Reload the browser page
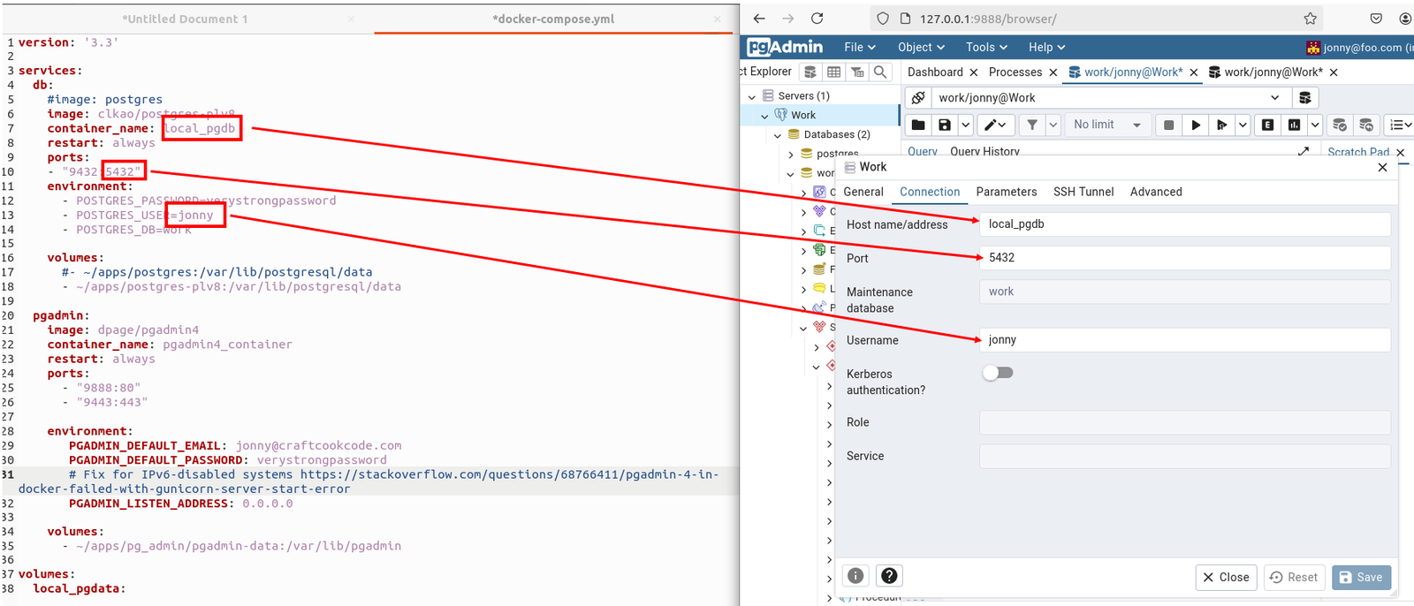1414x606 pixels. click(x=817, y=18)
